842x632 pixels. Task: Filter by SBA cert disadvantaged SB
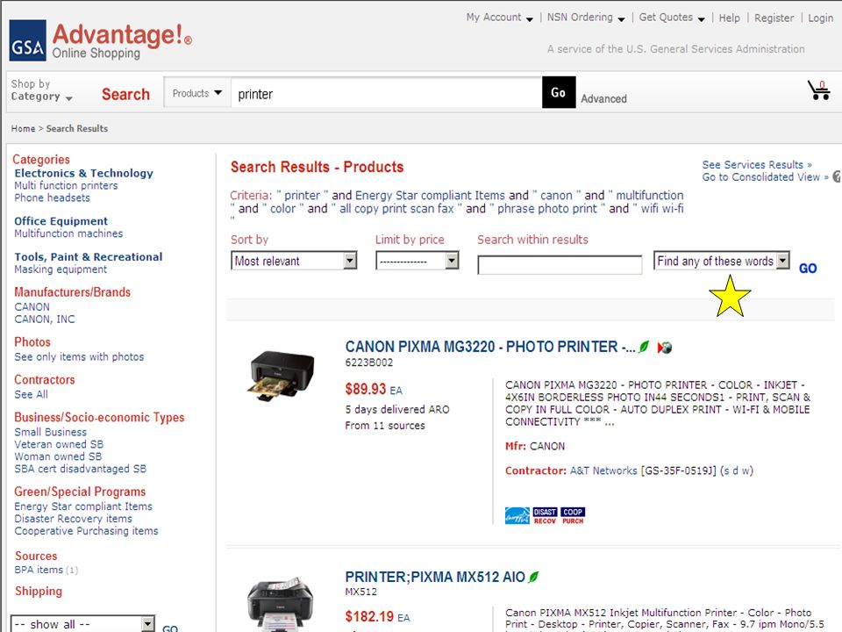80,469
